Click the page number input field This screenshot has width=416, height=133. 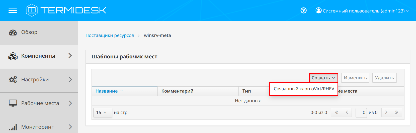(361, 113)
